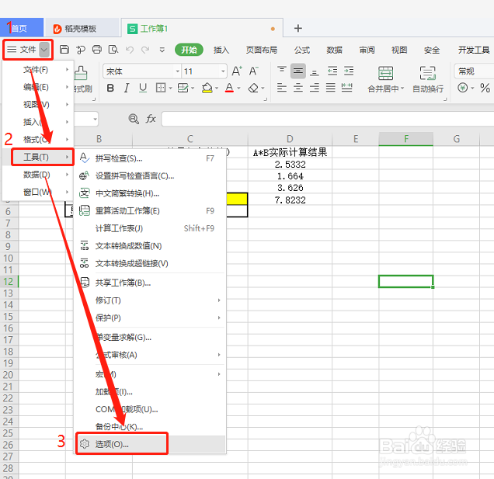Image resolution: width=494 pixels, height=479 pixels.
Task: Center text horizontally icon
Action: (x=298, y=88)
